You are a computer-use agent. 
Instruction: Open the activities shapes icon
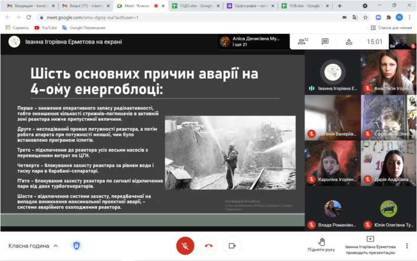coord(349,42)
